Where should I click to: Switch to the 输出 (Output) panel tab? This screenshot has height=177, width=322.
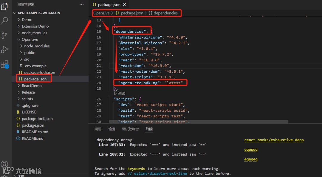[112, 129]
